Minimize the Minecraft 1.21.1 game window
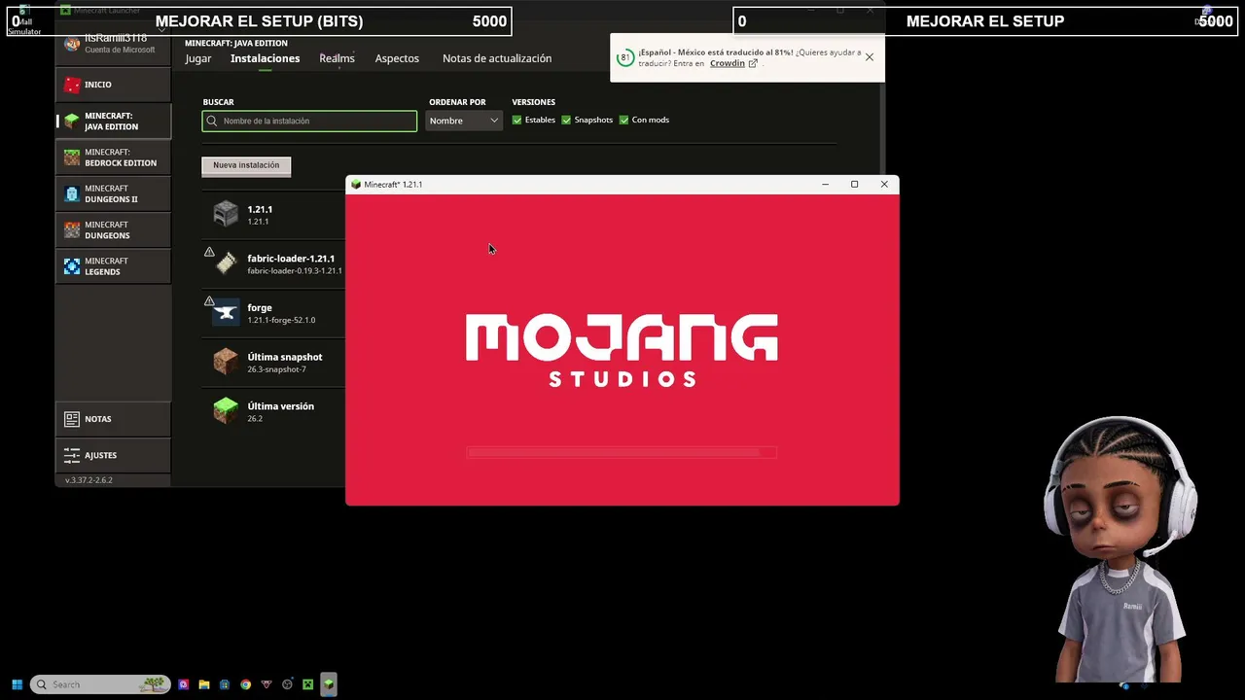Screen dimensions: 1245x700 [825, 185]
